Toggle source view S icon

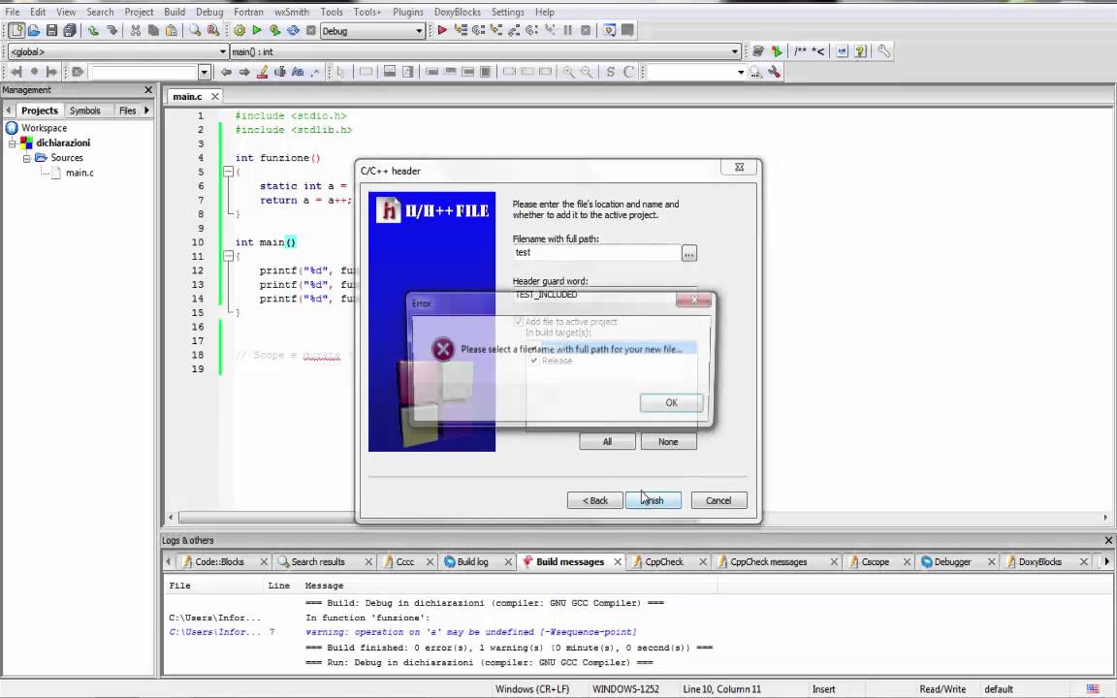(611, 72)
